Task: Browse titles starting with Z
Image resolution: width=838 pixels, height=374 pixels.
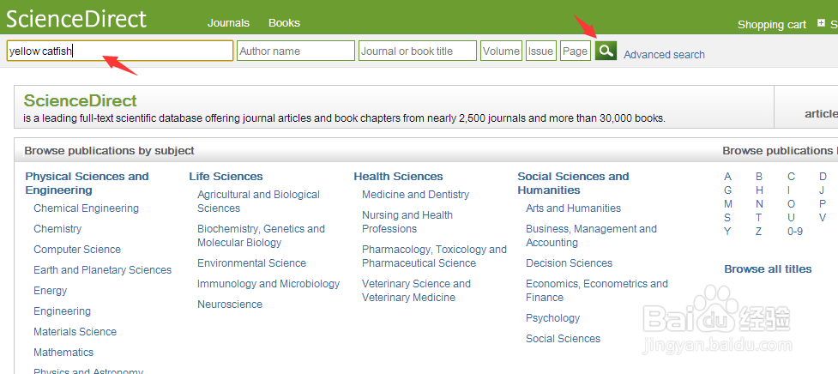Action: [759, 232]
